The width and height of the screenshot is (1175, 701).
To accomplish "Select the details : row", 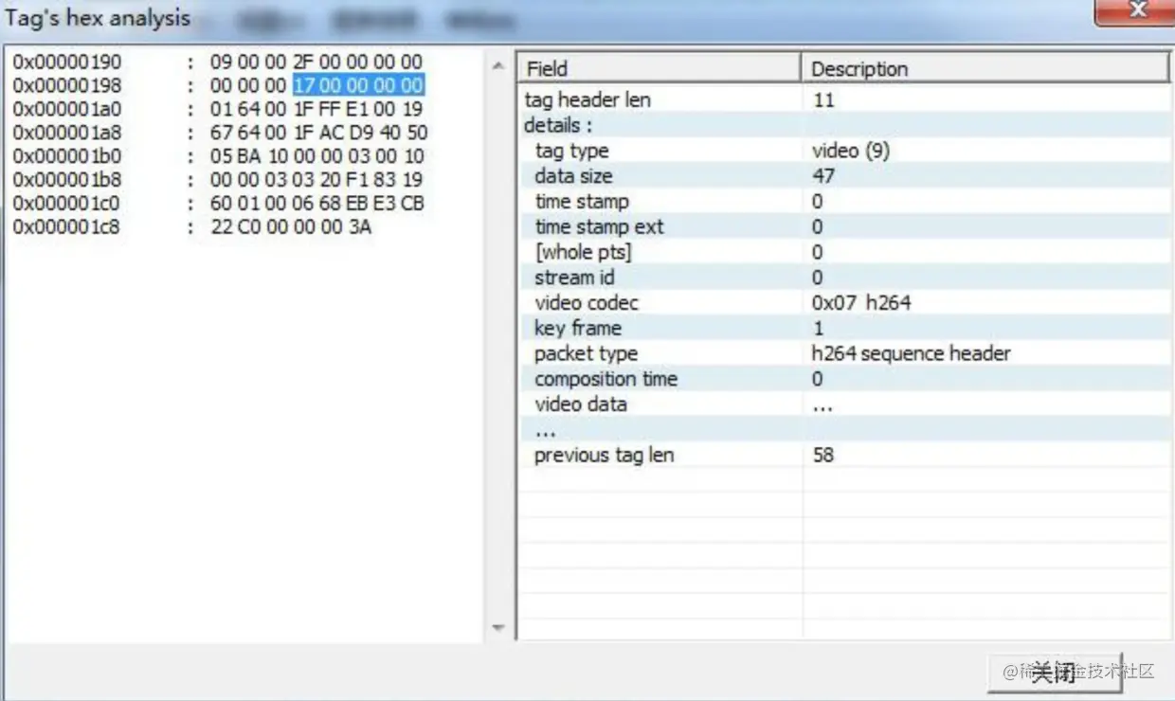I will 845,125.
